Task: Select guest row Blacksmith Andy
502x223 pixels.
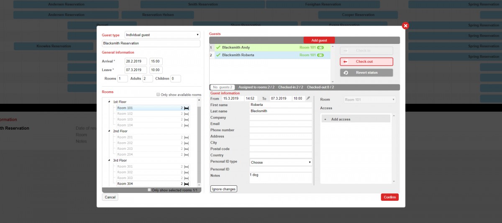Action: tap(270, 48)
